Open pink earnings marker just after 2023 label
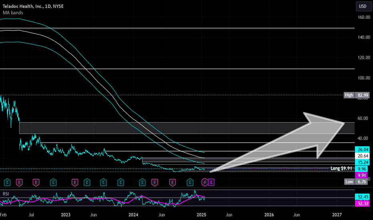Viewport: 373px width, 220px height. tap(75, 182)
